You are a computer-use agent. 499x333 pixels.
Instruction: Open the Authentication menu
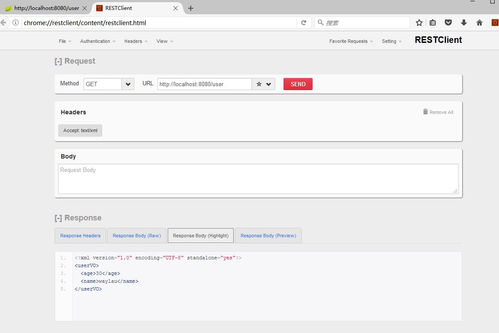tap(98, 41)
